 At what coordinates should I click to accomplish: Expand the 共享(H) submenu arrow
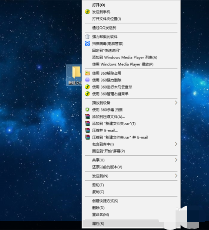point(176,160)
